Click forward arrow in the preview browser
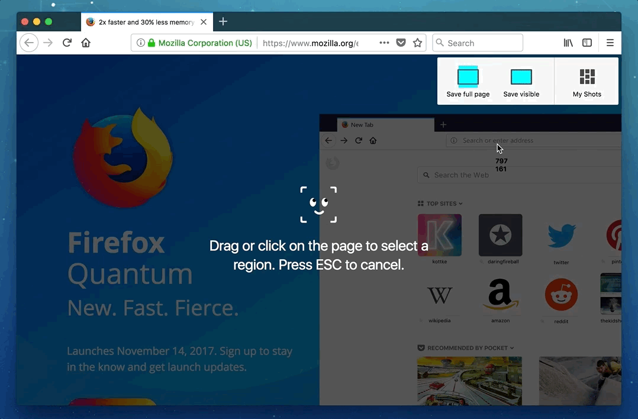638x419 pixels. (344, 140)
